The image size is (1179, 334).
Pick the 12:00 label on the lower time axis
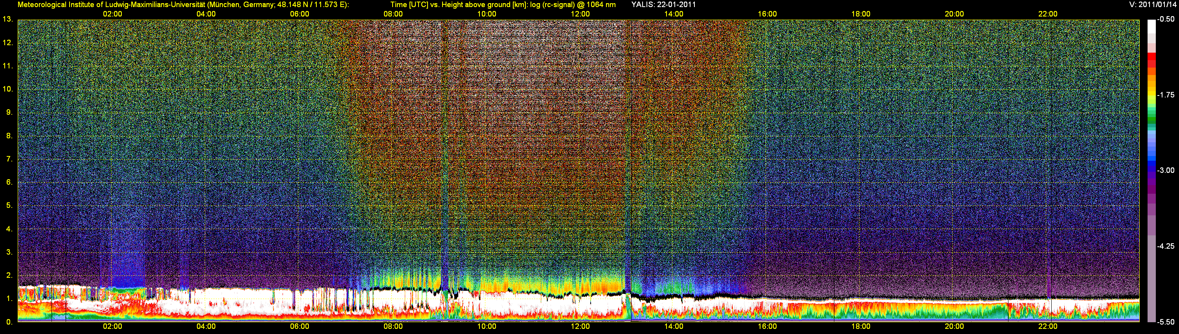coord(580,327)
